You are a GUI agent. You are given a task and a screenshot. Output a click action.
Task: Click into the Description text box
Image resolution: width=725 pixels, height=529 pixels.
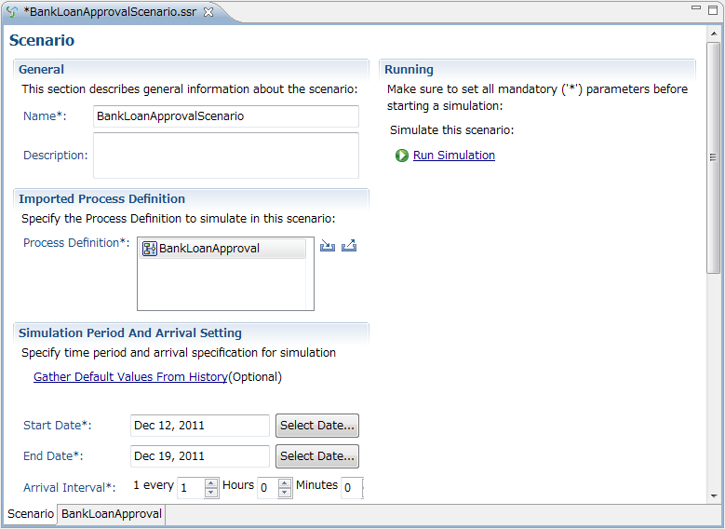click(x=226, y=156)
